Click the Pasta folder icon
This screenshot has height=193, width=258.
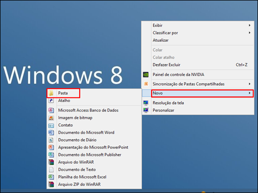(51, 93)
